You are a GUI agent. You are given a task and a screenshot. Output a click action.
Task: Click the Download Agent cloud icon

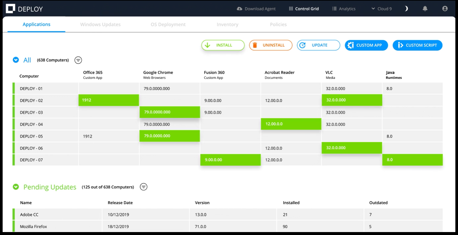[x=239, y=9]
